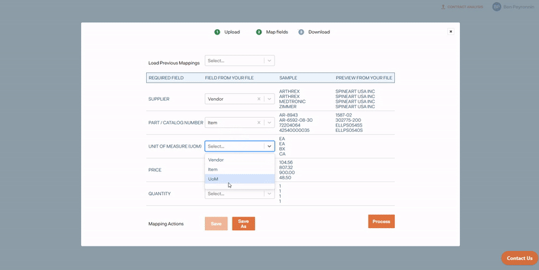
Task: Click preview value ELLPS0540S
Action: [x=349, y=131]
